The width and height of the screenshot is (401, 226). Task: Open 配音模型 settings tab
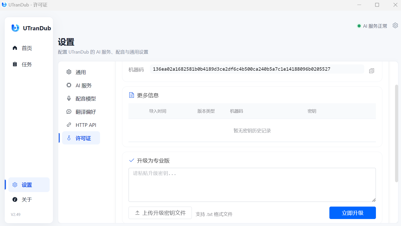pyautogui.click(x=81, y=98)
